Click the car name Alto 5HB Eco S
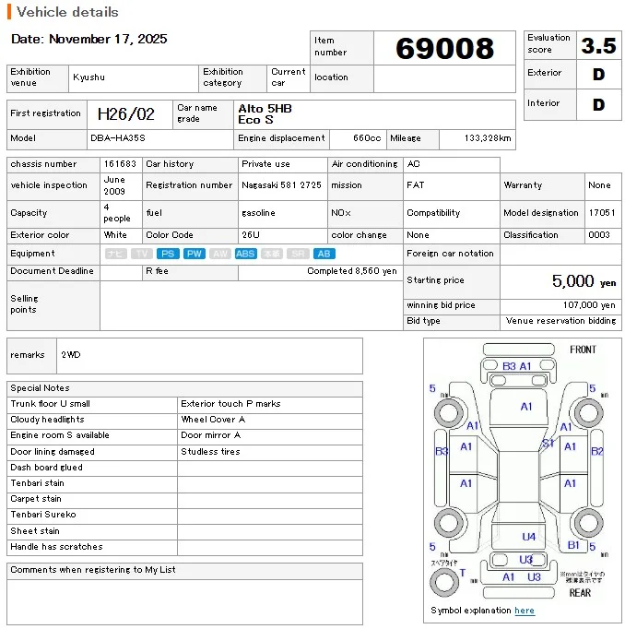The height and width of the screenshot is (629, 625). click(265, 114)
